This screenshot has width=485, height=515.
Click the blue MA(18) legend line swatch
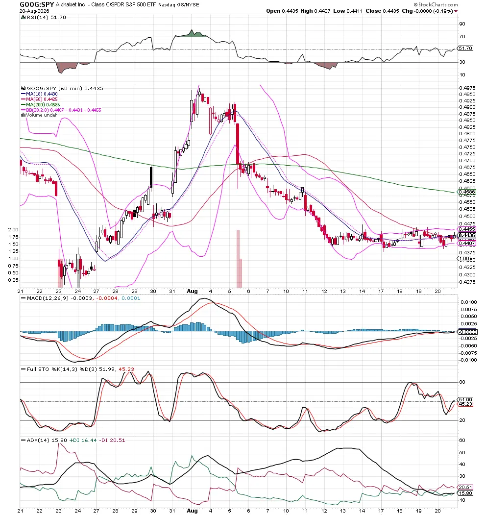tap(24, 94)
